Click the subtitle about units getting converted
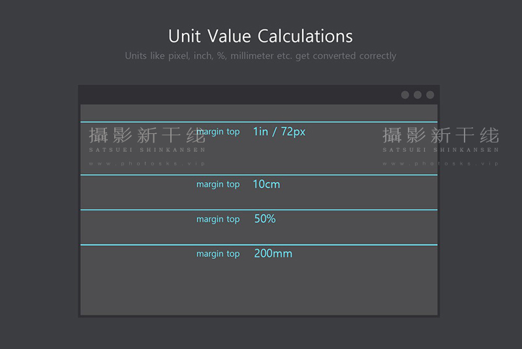 coord(260,56)
